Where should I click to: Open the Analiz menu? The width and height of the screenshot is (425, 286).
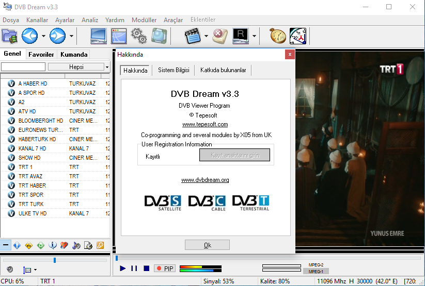(90, 20)
